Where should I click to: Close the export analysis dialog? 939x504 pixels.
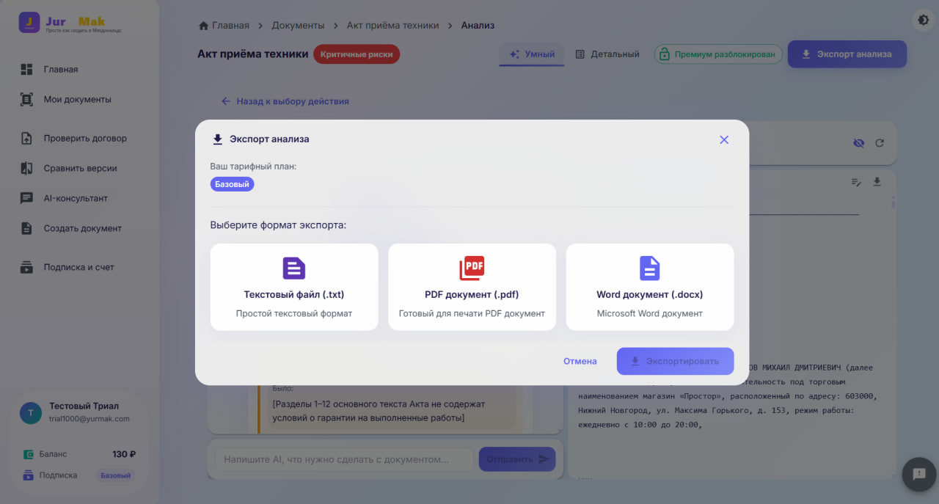724,139
